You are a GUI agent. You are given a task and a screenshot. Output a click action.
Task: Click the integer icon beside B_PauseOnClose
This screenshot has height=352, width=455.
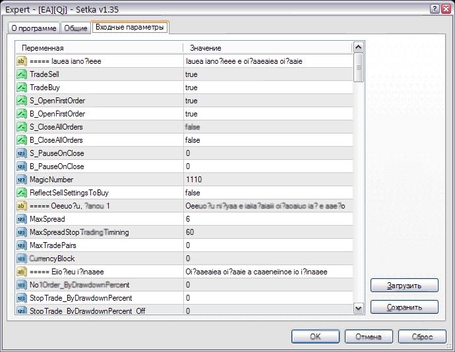(22, 166)
